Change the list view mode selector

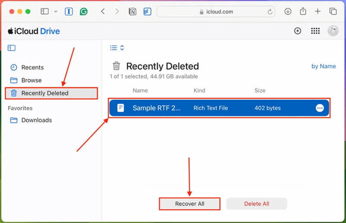point(117,48)
